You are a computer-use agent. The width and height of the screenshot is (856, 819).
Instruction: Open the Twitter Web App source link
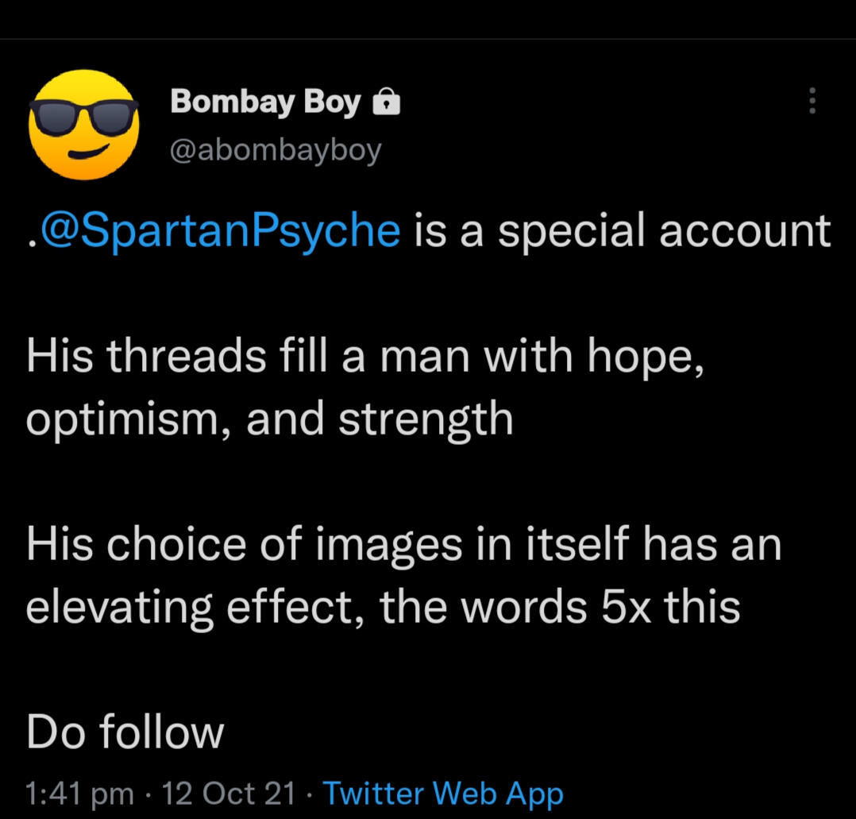click(443, 794)
